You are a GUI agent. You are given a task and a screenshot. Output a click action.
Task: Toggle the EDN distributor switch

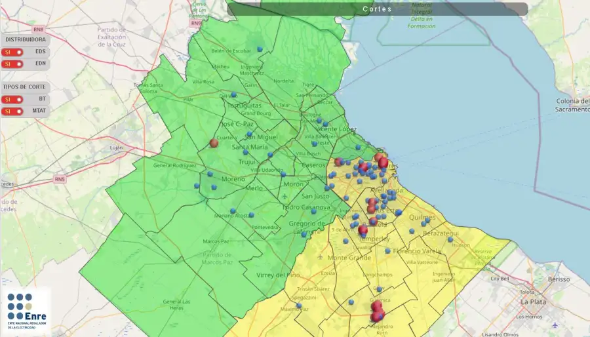[x=12, y=64]
